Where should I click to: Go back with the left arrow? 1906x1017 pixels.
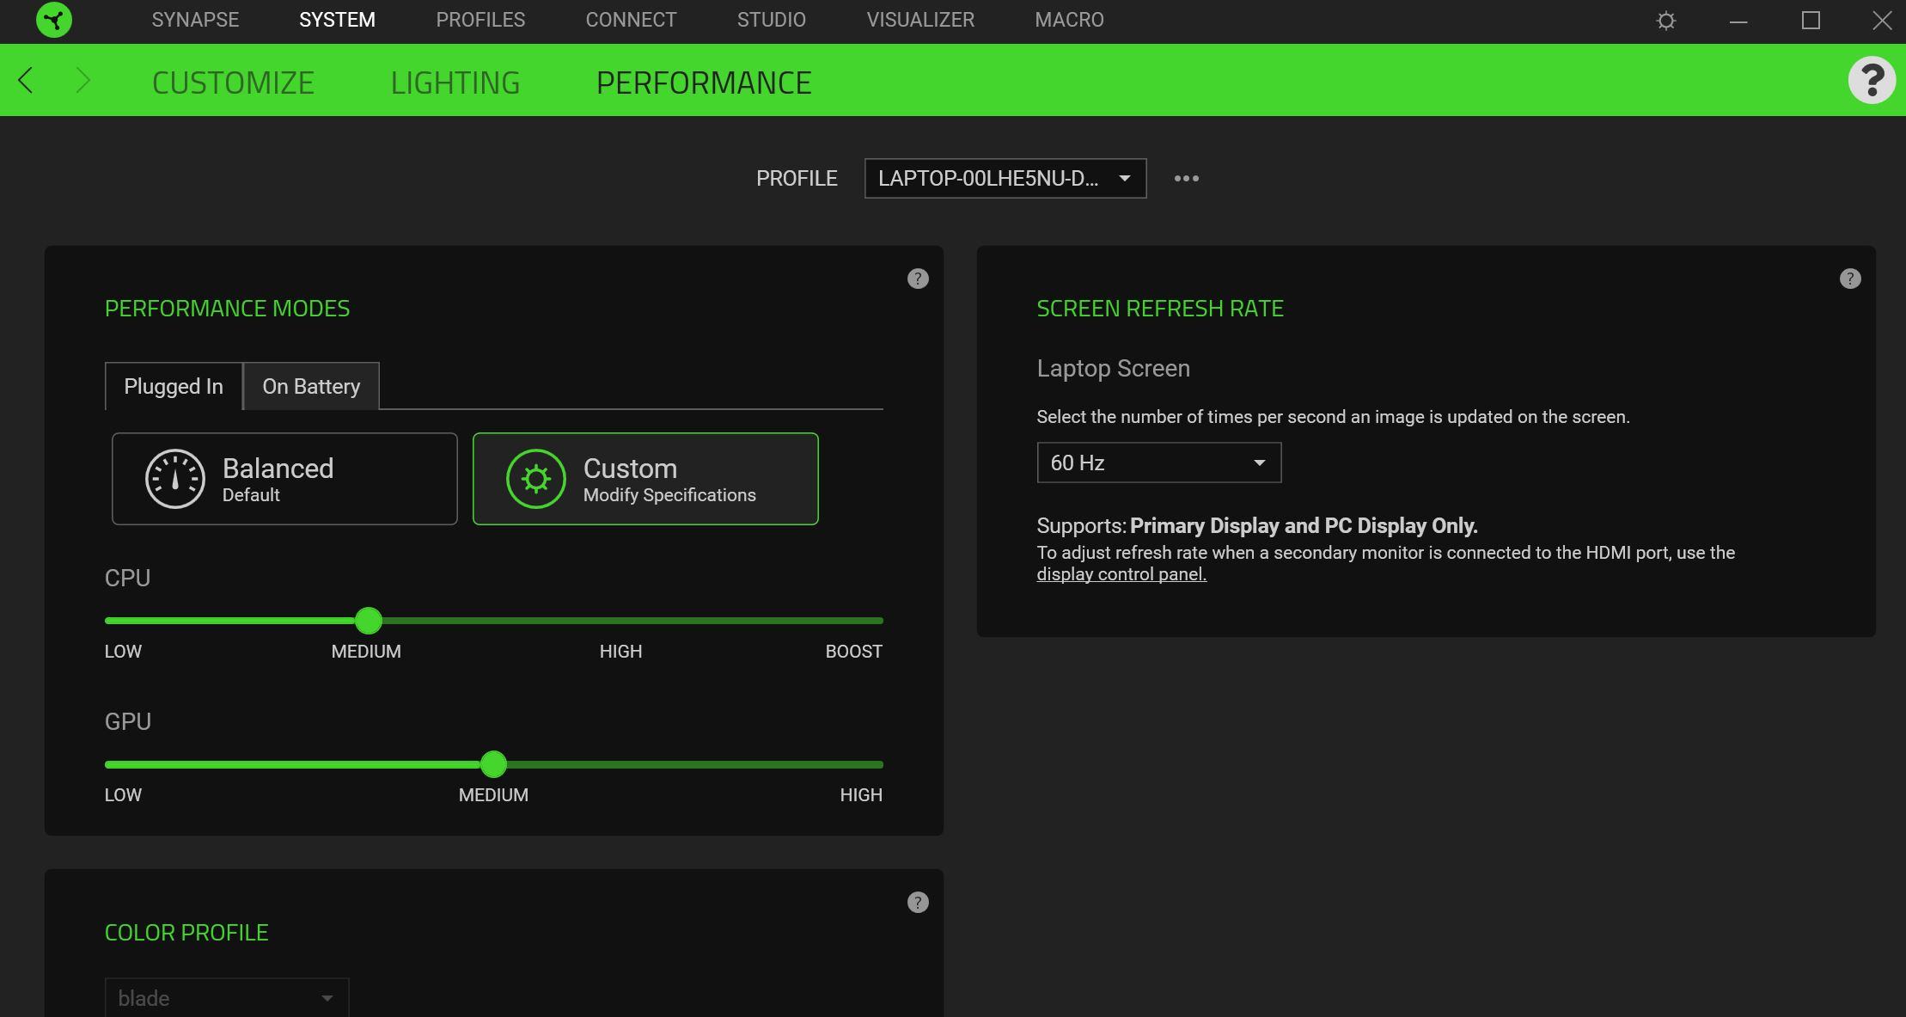(26, 81)
